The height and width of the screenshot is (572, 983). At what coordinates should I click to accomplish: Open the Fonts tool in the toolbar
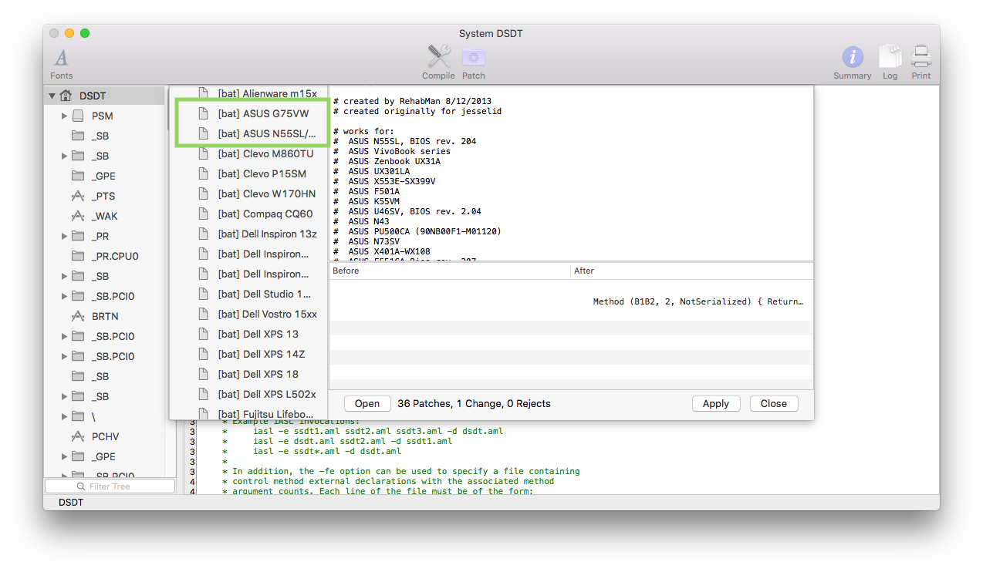pos(61,57)
